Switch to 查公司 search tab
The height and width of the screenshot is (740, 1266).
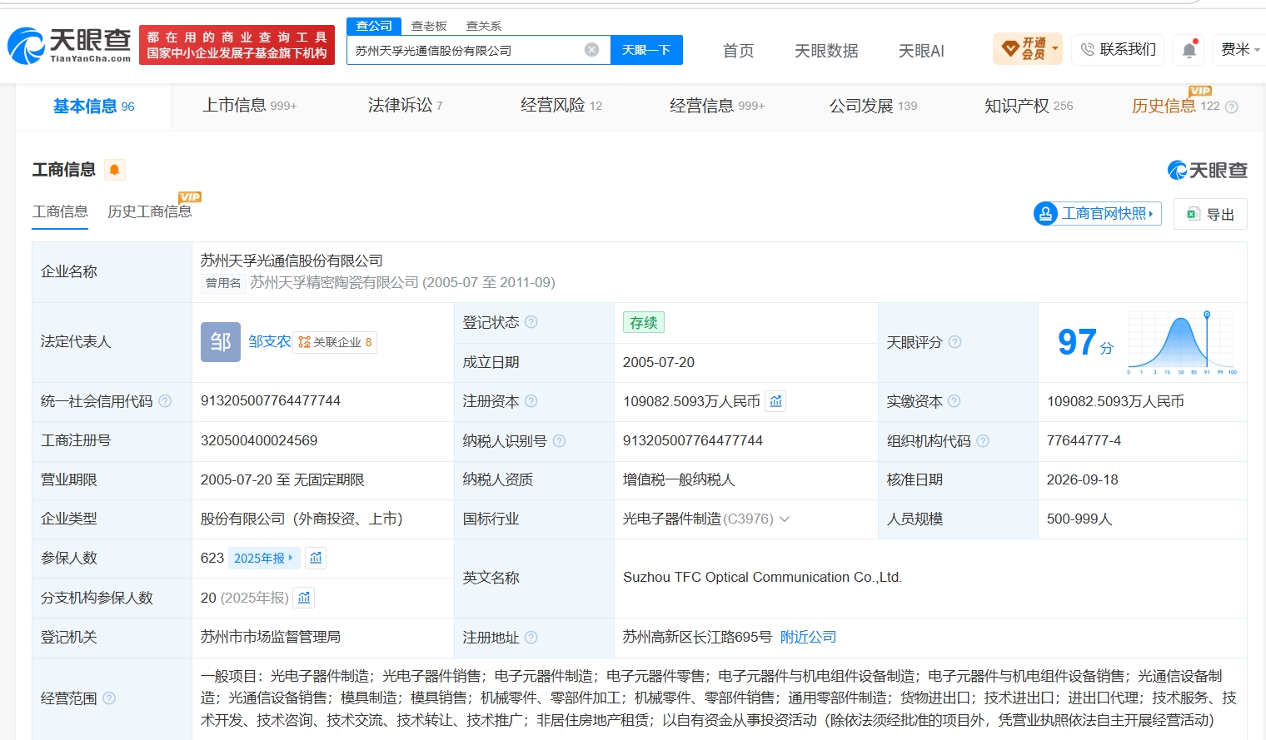[374, 26]
